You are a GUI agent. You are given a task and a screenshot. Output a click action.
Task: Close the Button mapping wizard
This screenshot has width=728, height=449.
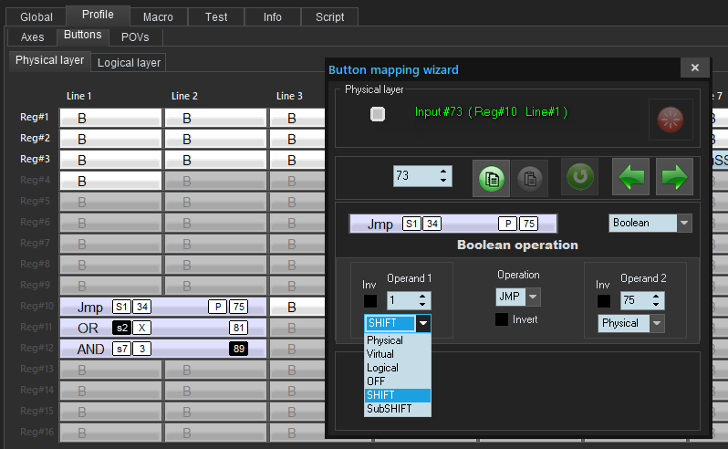click(694, 68)
